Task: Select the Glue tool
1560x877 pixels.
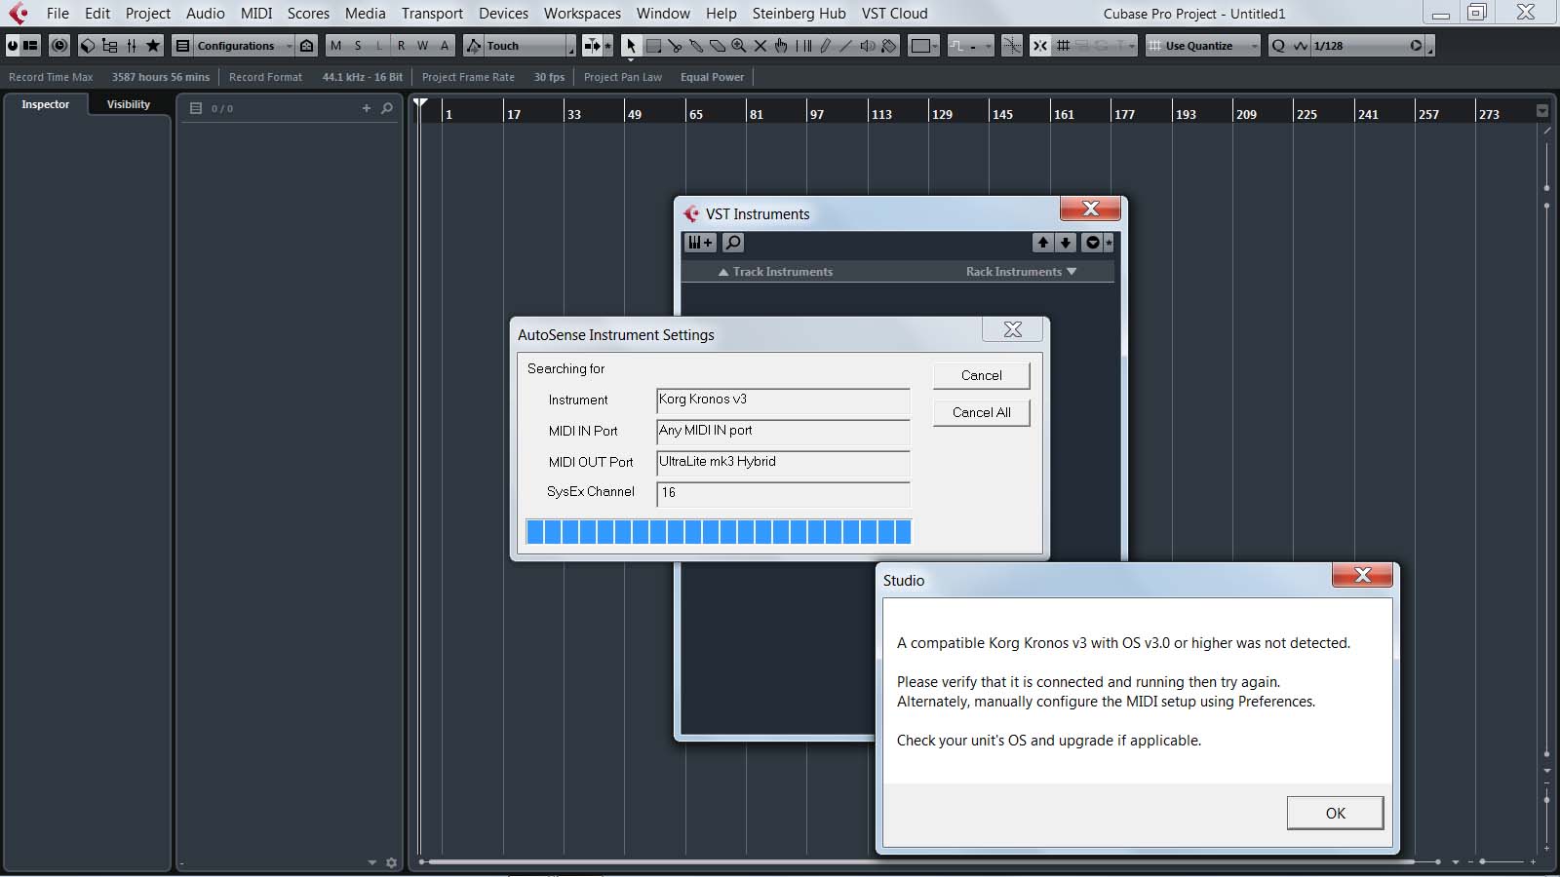Action: [x=696, y=46]
